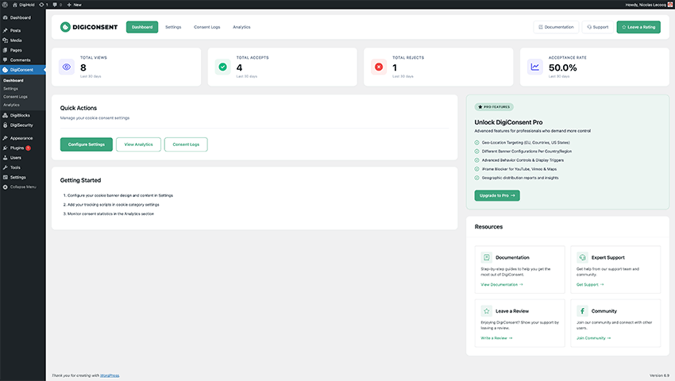Switch to the Consent Logs tab

point(206,27)
